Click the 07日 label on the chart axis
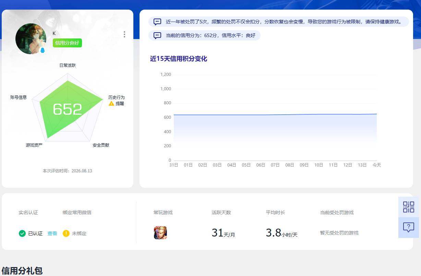This screenshot has width=421, height=276. (275, 165)
